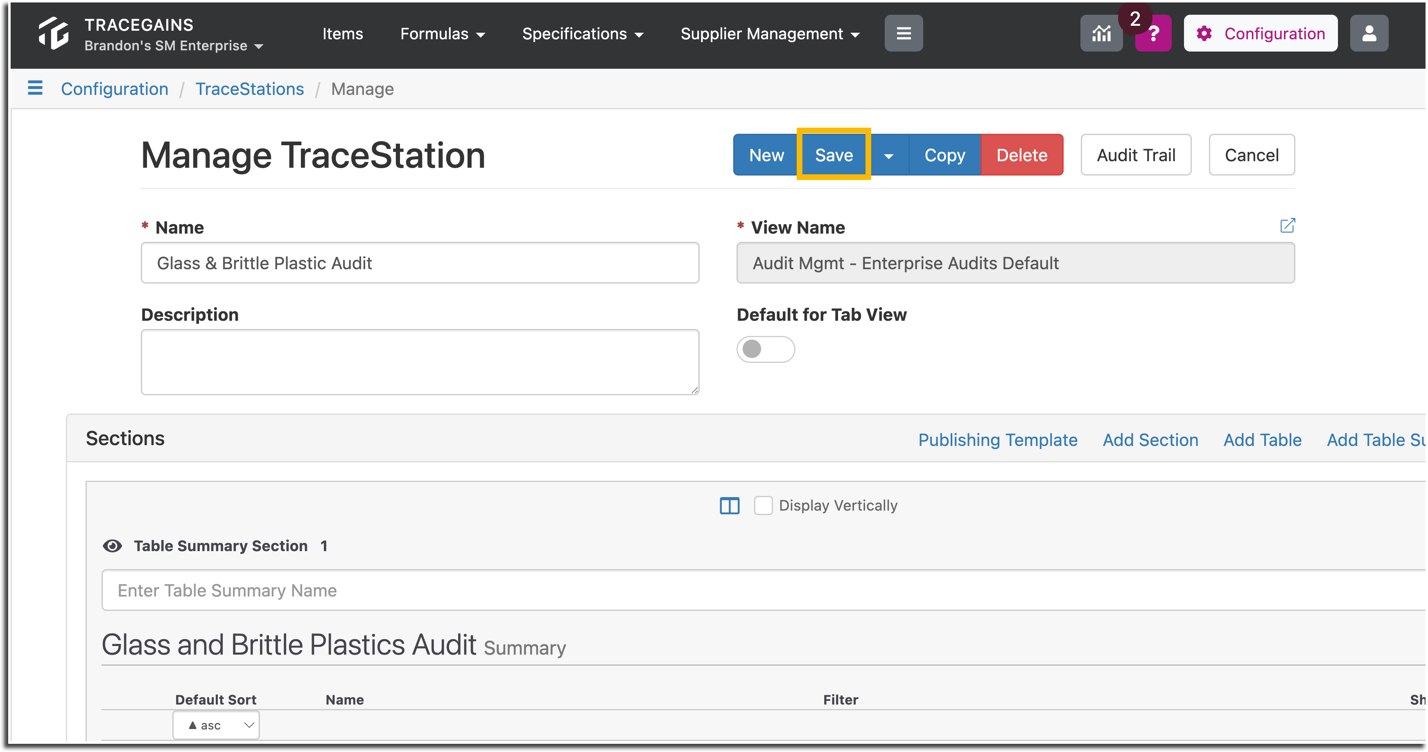
Task: Open View Name external link icon
Action: (1287, 225)
